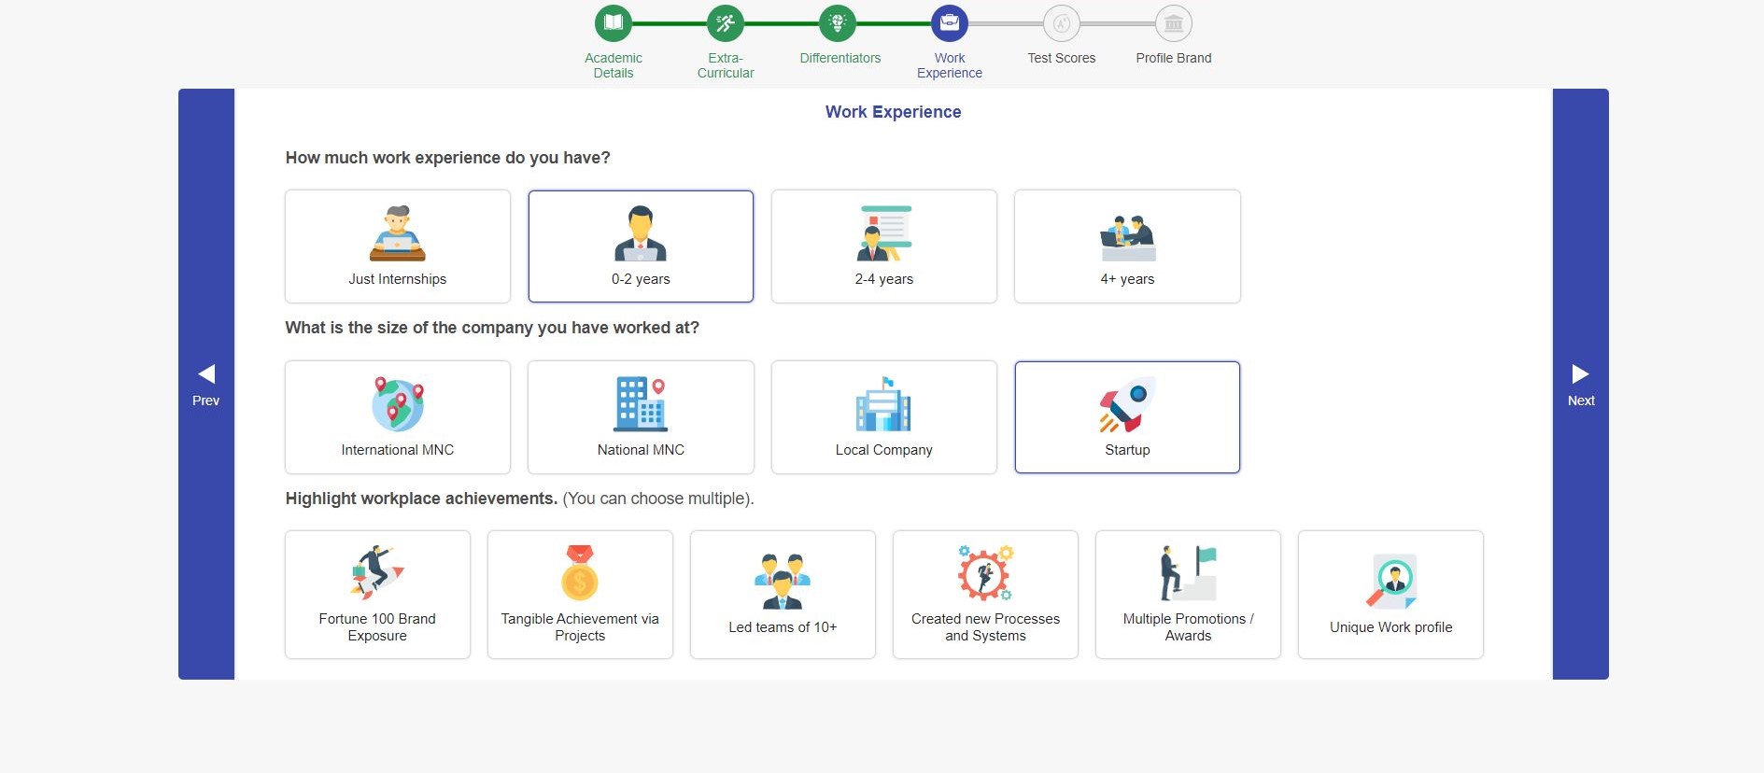Check Created new Processes and Systems
Image resolution: width=1764 pixels, height=773 pixels.
[x=985, y=595]
